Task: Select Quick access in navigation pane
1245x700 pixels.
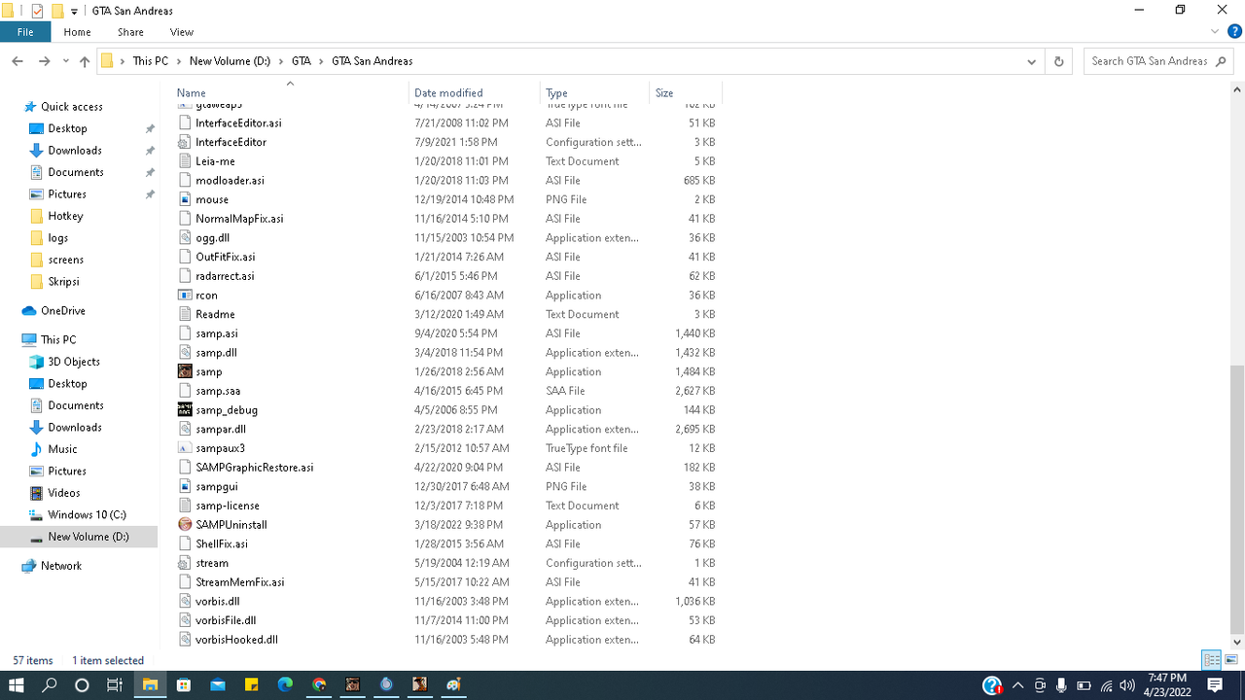Action: tap(71, 107)
